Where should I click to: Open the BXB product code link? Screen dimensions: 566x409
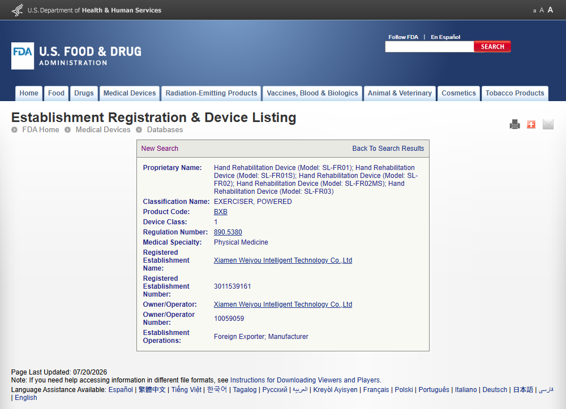pyautogui.click(x=221, y=212)
